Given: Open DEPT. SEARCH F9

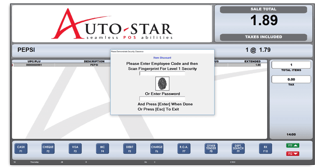Looking at the screenshot, I should [x=238, y=149].
